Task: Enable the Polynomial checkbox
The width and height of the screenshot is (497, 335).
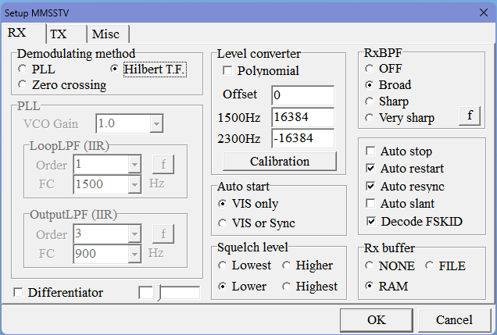Action: tap(227, 71)
